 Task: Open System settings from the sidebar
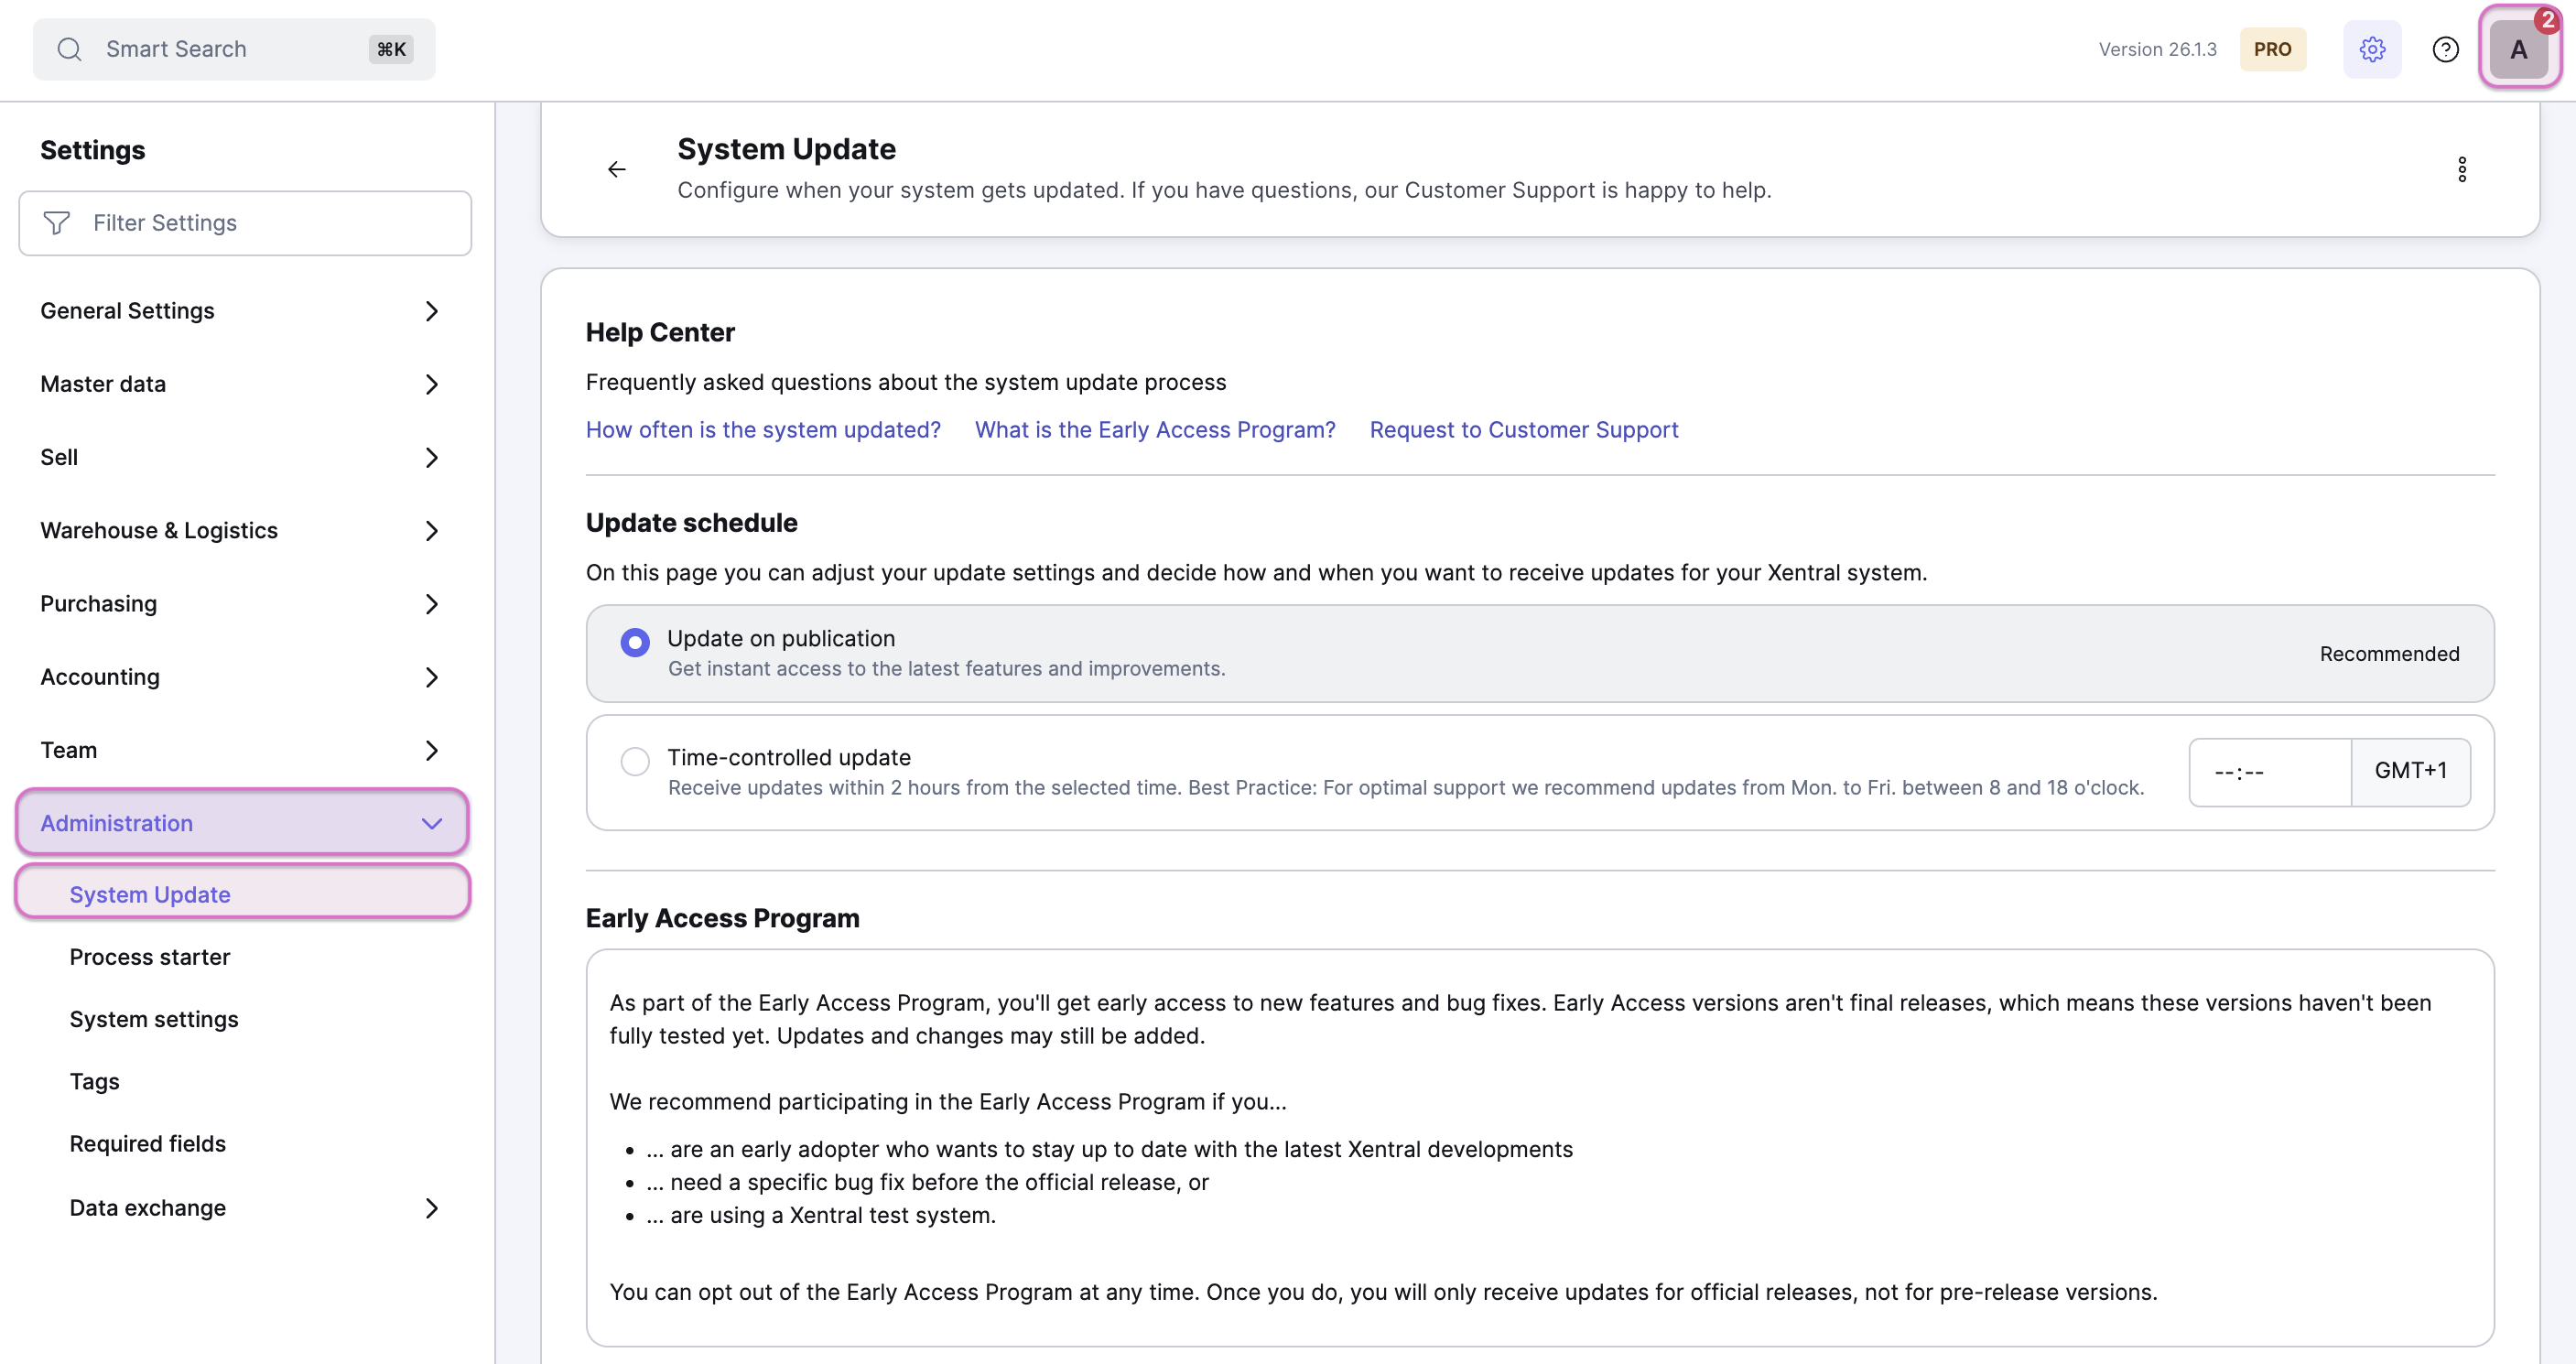coord(154,1019)
